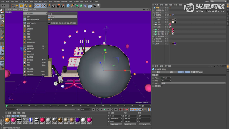Toggle the X axis lock icon
This screenshot has width=229, height=129.
click(x=36, y=5)
